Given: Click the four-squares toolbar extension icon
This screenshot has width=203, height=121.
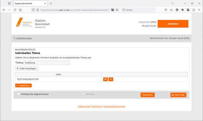Looking at the screenshot, I should 188,10.
